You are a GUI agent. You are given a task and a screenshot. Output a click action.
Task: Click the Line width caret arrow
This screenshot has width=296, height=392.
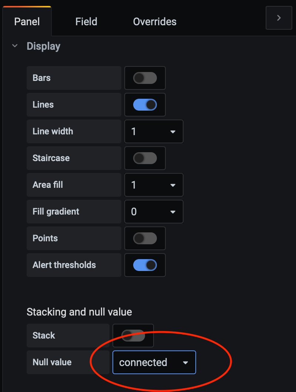[x=173, y=132]
